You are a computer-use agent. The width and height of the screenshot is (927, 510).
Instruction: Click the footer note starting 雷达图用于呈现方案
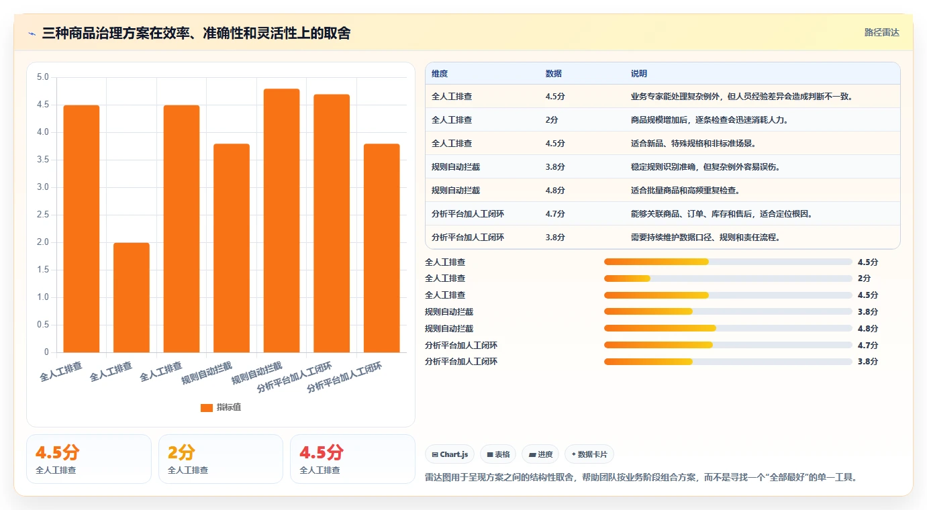641,478
